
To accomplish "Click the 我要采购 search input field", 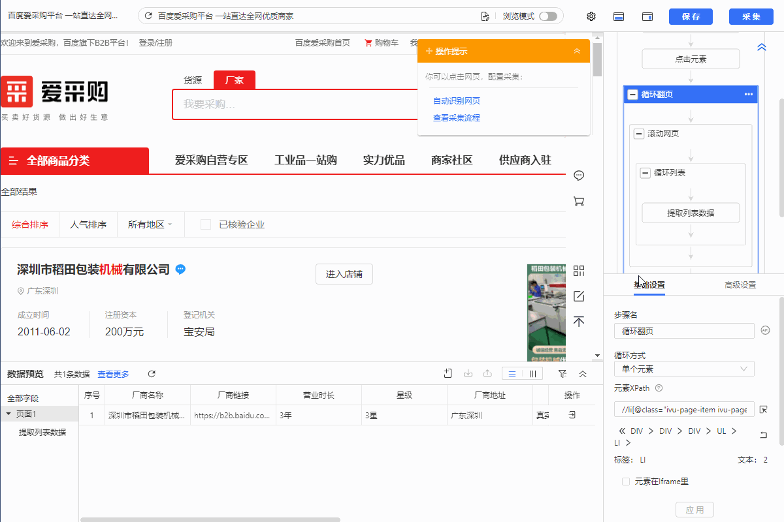I will tap(295, 104).
